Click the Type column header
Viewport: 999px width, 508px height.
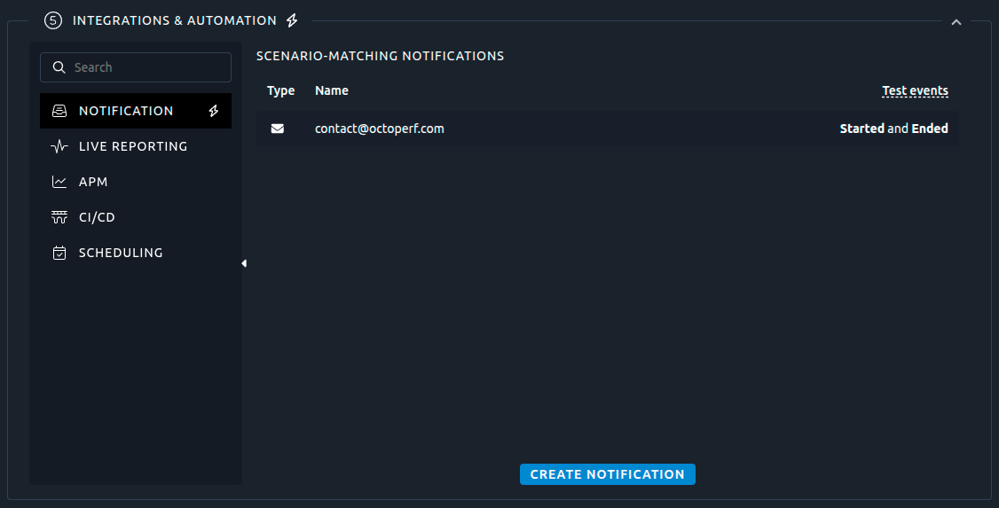[x=280, y=90]
